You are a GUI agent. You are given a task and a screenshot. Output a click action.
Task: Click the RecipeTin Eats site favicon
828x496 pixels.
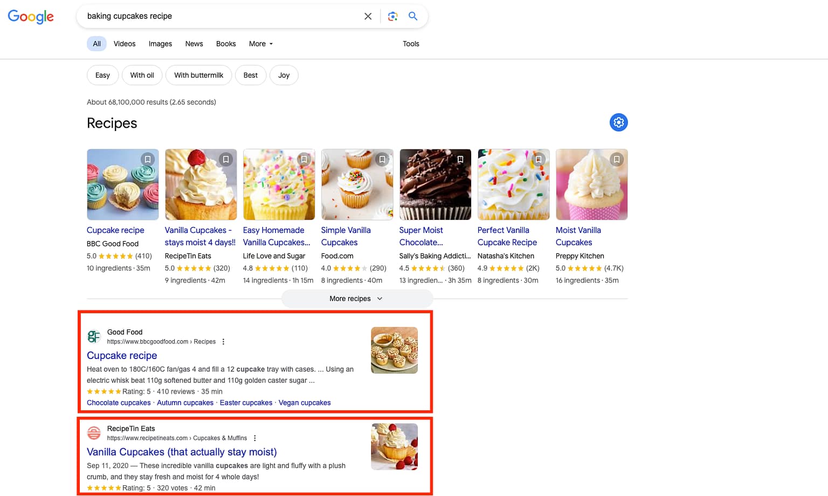(x=94, y=432)
